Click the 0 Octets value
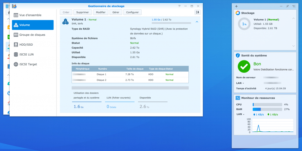 [111, 107]
